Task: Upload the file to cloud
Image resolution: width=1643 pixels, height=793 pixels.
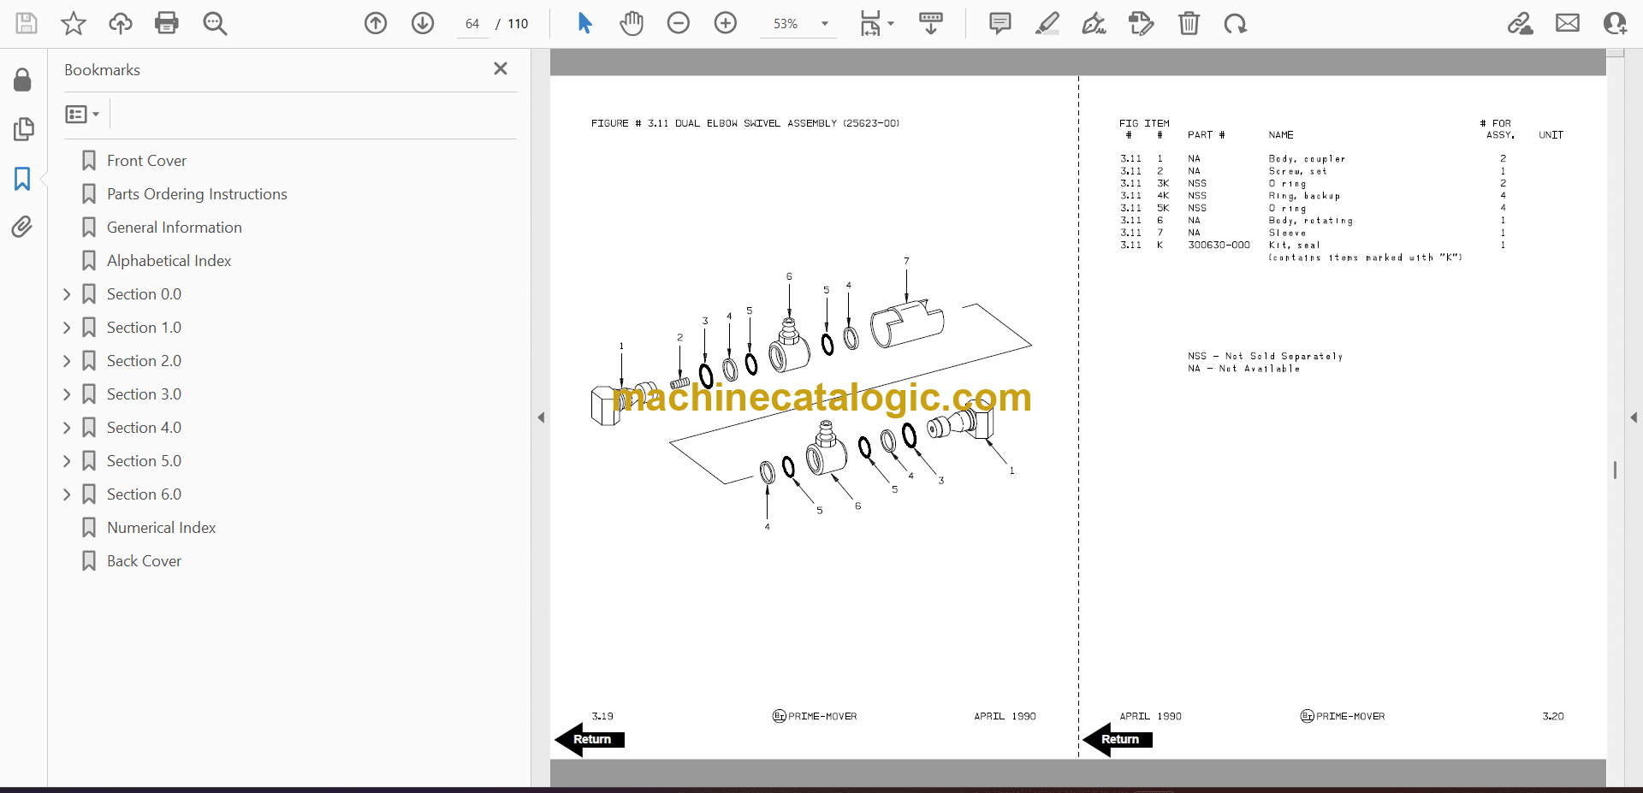Action: 121,23
